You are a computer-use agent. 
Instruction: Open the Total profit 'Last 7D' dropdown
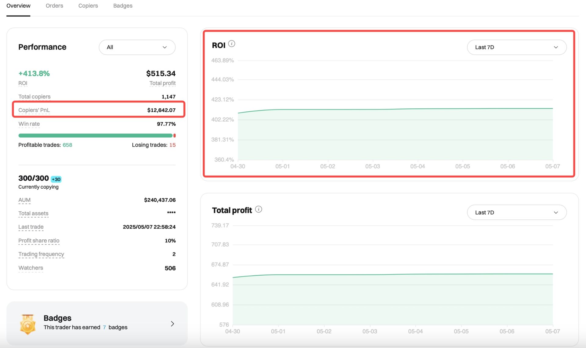coord(517,212)
